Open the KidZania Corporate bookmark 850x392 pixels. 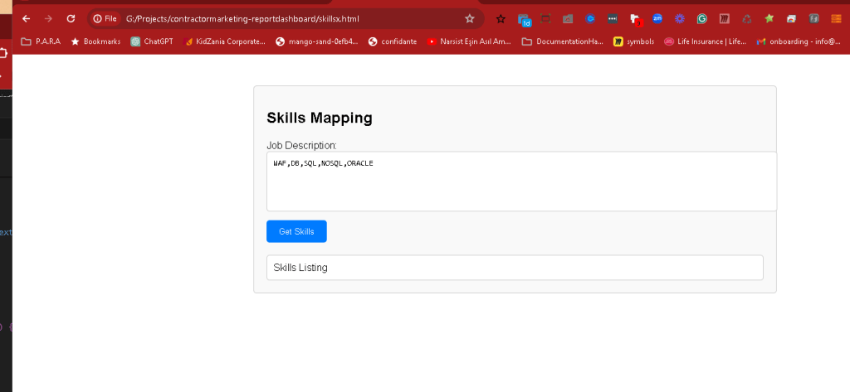[x=225, y=41]
